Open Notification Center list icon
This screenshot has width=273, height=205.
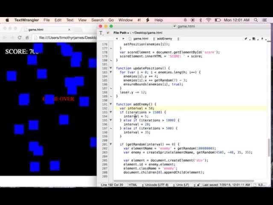(264, 20)
